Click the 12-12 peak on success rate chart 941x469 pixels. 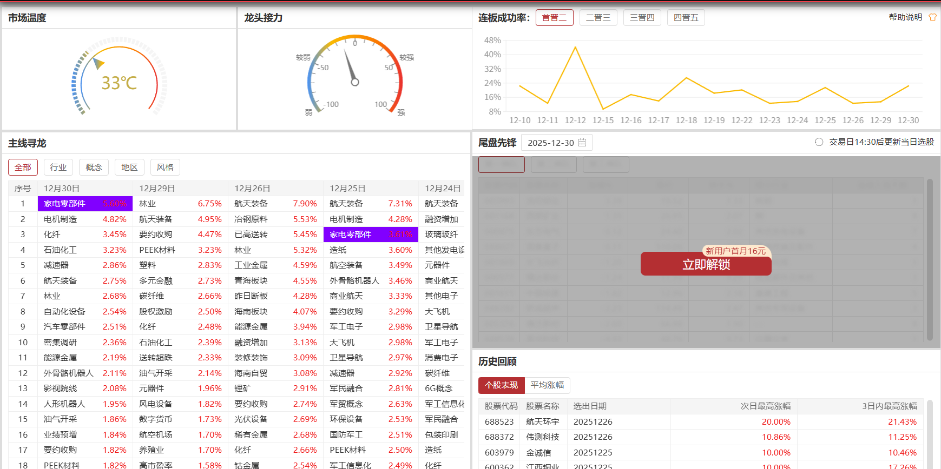point(575,47)
